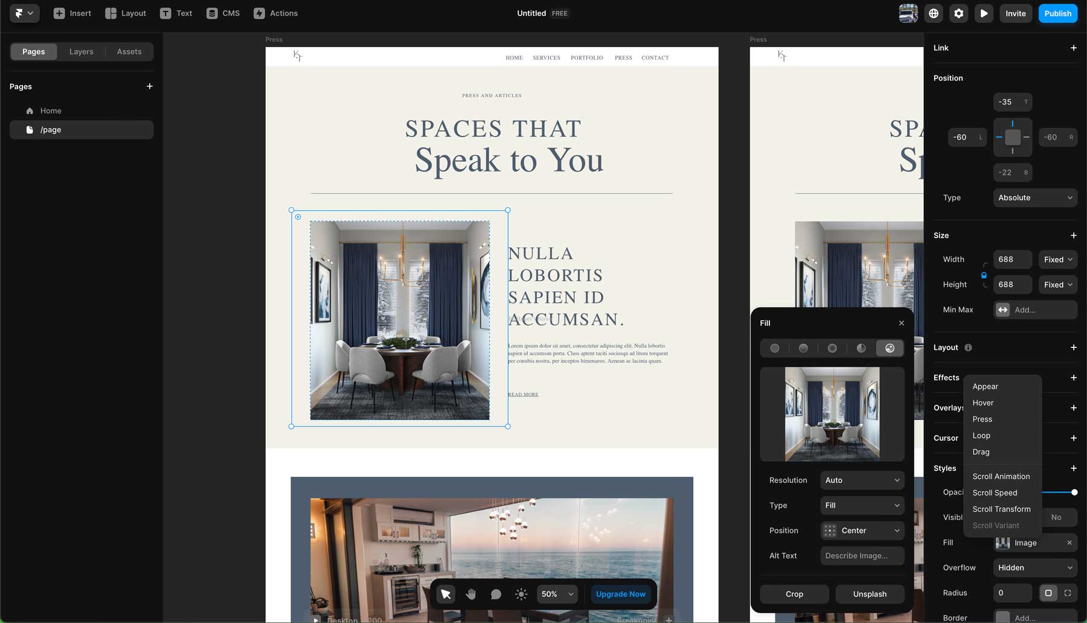Start the site preview

tap(984, 13)
